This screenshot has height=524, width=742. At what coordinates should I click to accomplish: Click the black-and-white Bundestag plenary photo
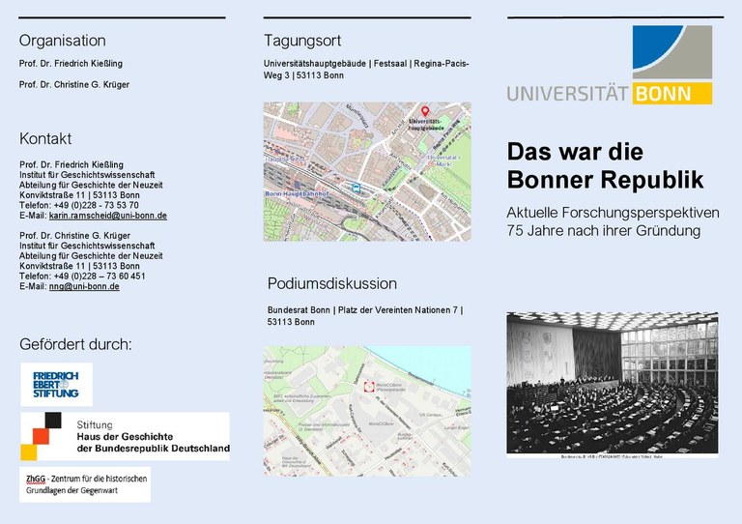613,382
